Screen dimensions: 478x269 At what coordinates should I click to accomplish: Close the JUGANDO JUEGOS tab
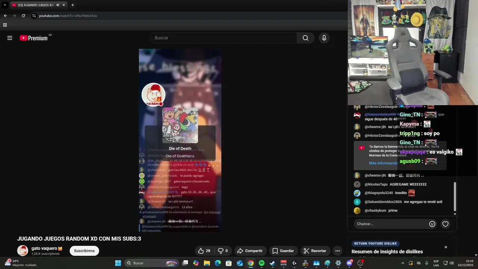64,5
